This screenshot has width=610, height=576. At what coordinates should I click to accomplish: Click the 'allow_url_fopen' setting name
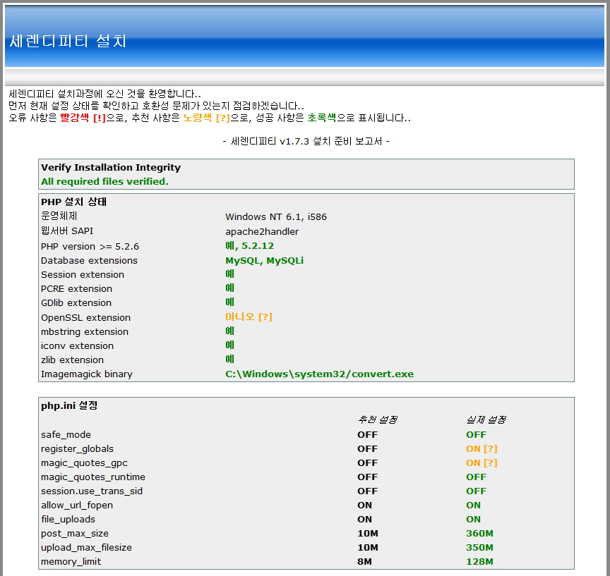click(x=77, y=505)
